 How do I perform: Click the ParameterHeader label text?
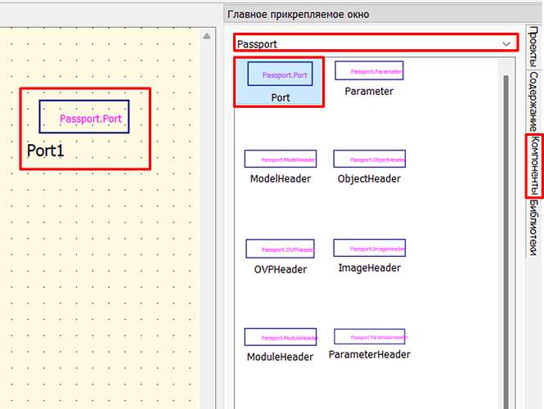[370, 354]
